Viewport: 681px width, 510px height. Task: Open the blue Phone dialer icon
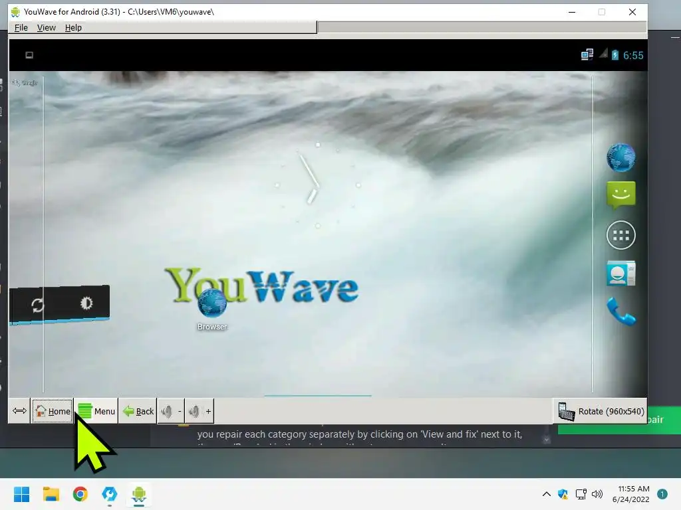[x=621, y=311]
